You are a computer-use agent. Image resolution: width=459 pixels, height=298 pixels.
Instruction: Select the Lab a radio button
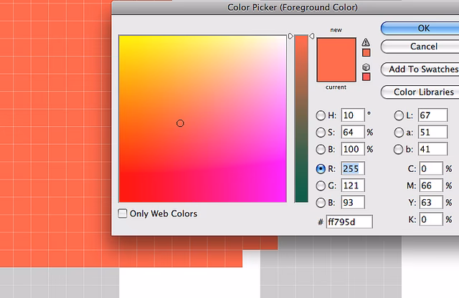coord(399,133)
